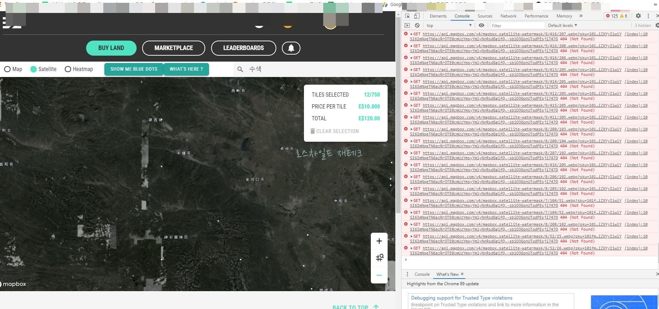Image resolution: width=659 pixels, height=309 pixels.
Task: Click the 125 errors counter badge
Action: [612, 16]
